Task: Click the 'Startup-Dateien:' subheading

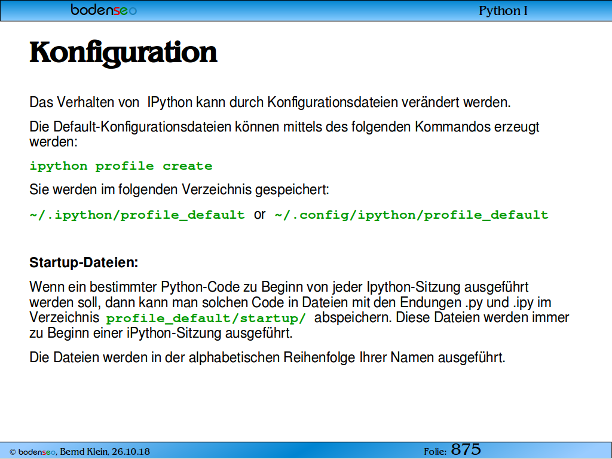Action: coord(84,262)
